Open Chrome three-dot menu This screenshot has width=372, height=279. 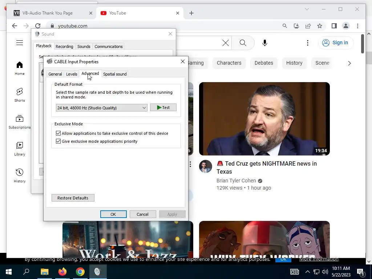coord(357,26)
